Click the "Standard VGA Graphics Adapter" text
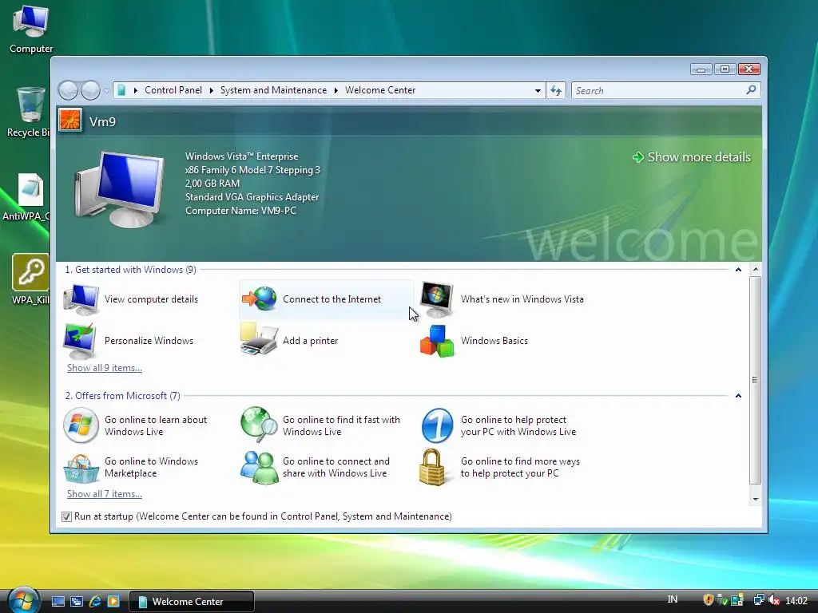The width and height of the screenshot is (818, 613). pyautogui.click(x=252, y=197)
